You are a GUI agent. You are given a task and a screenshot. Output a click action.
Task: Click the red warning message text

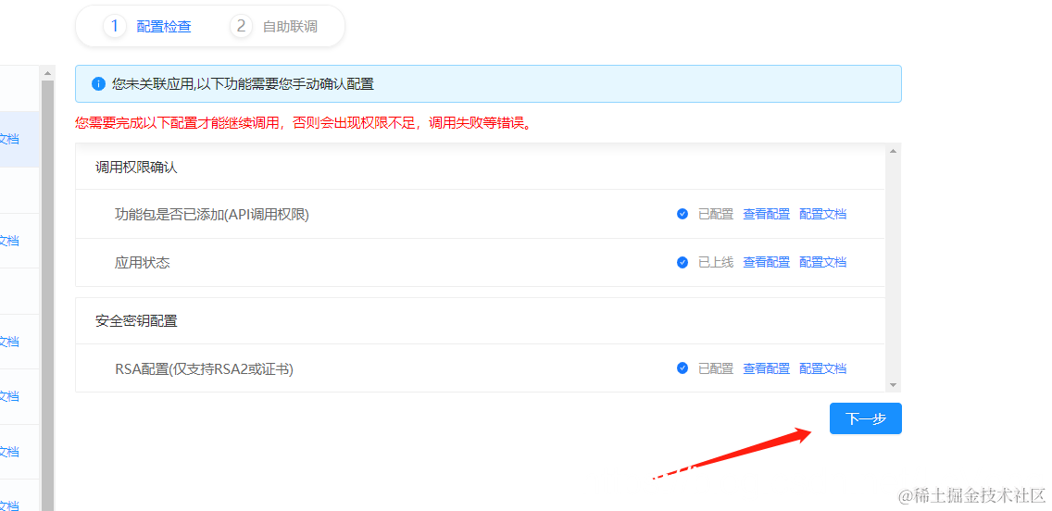point(303,123)
